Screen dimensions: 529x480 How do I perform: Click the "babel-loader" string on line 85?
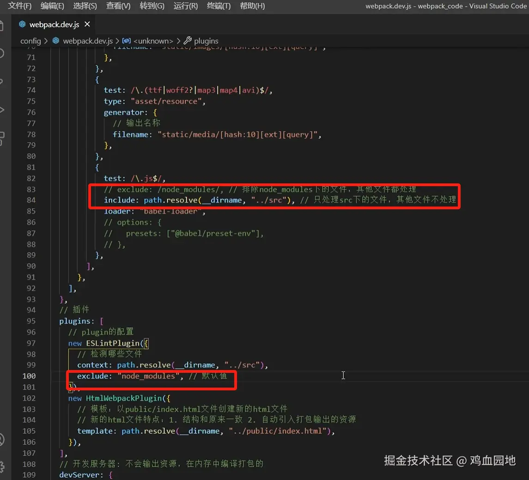tap(170, 212)
